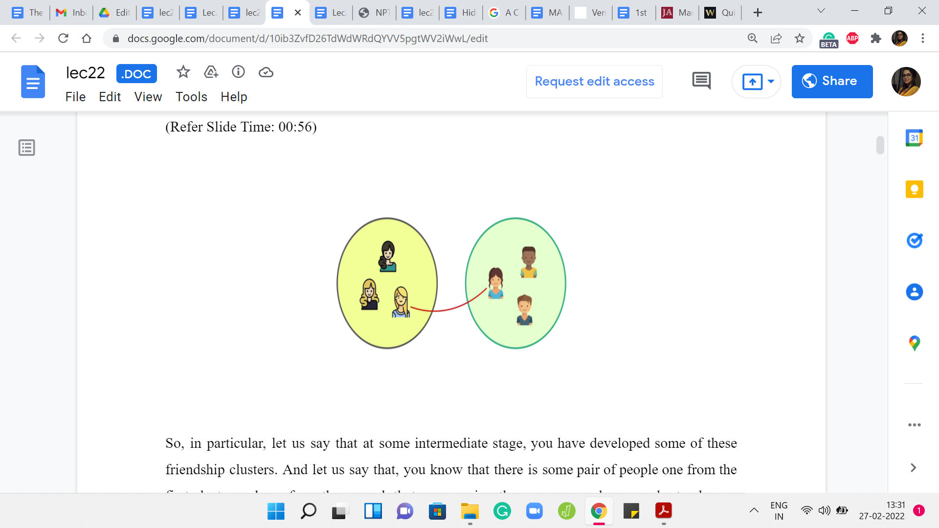The image size is (939, 528).
Task: Expand the tab search dropdown arrow
Action: (821, 11)
